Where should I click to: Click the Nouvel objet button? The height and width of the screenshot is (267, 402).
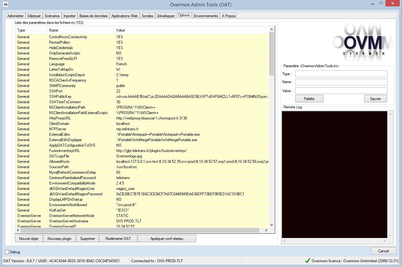tap(29, 239)
